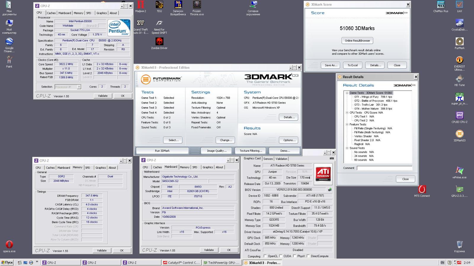Click Image Quality button
Image resolution: width=474 pixels, height=266 pixels.
pos(217,151)
